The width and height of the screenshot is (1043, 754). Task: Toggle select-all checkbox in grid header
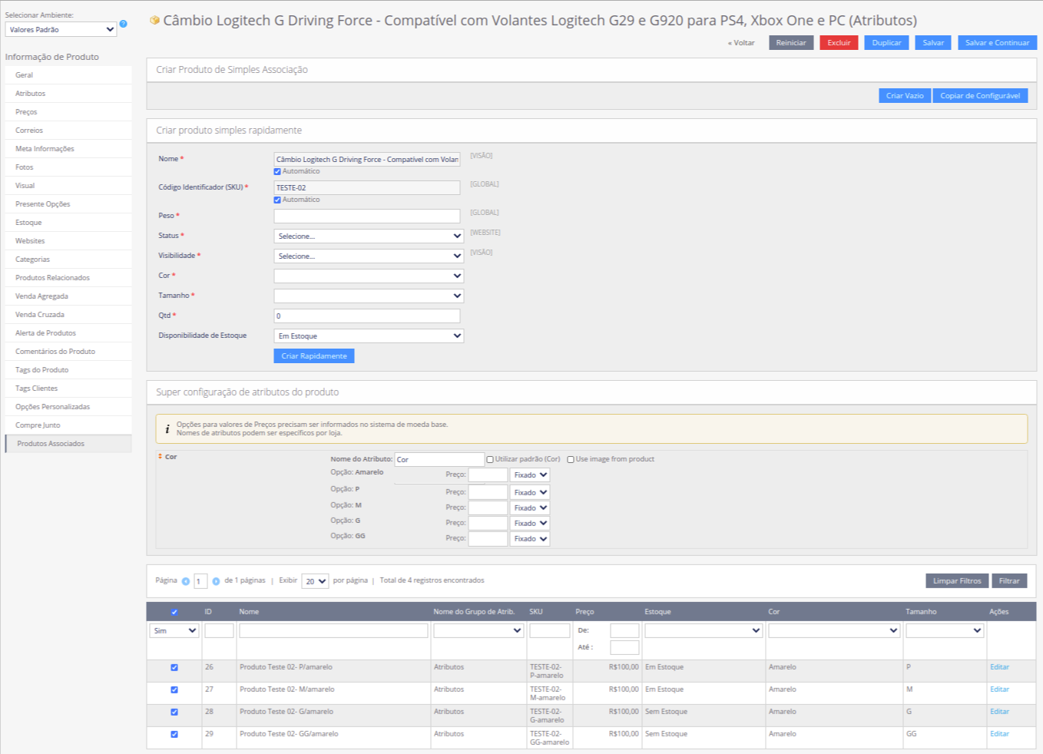click(174, 612)
